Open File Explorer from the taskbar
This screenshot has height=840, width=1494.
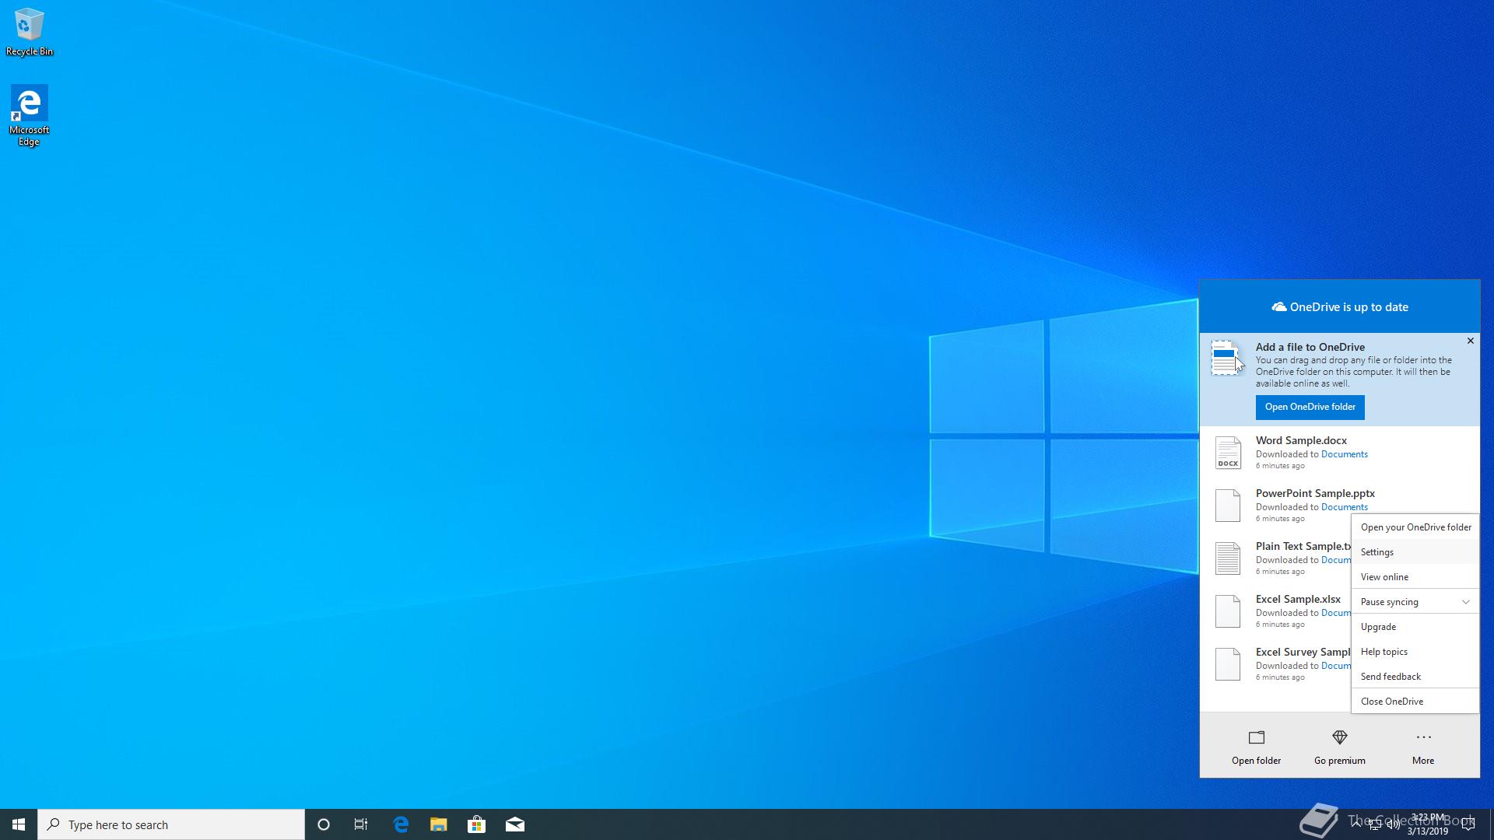pos(439,824)
